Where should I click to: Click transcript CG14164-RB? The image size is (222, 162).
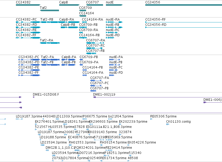pos(89,35)
